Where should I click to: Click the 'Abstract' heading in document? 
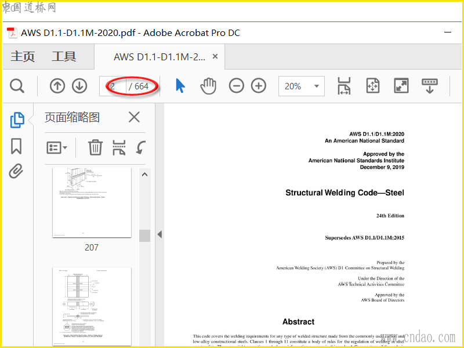point(298,322)
